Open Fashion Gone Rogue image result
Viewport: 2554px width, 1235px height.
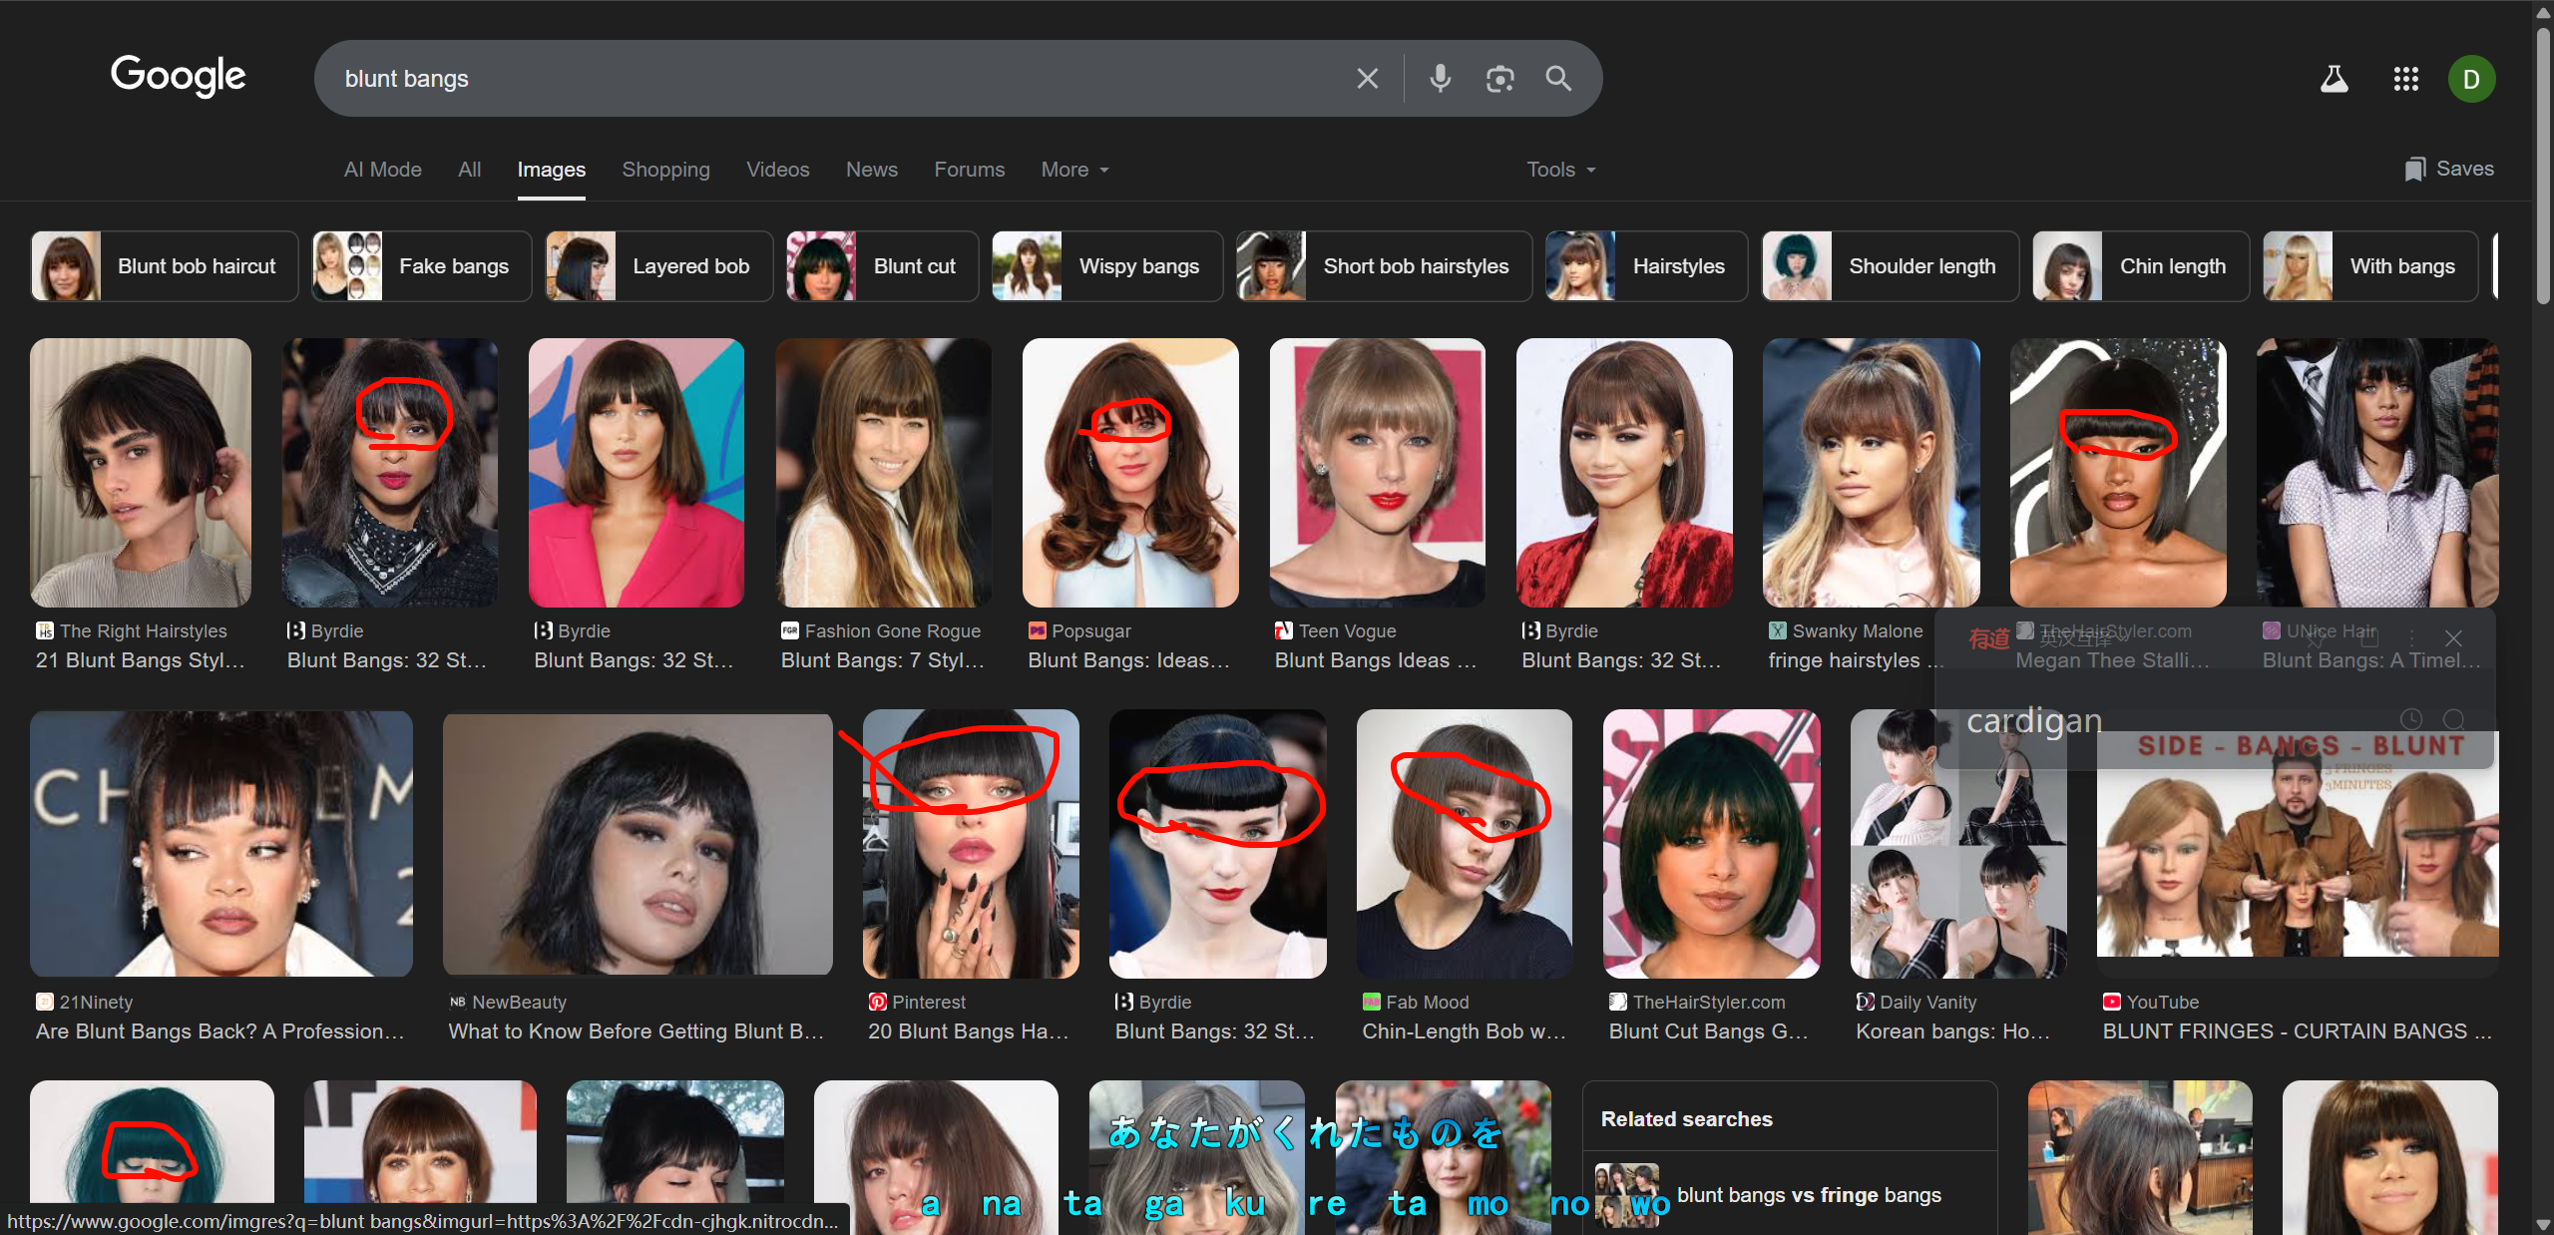884,473
